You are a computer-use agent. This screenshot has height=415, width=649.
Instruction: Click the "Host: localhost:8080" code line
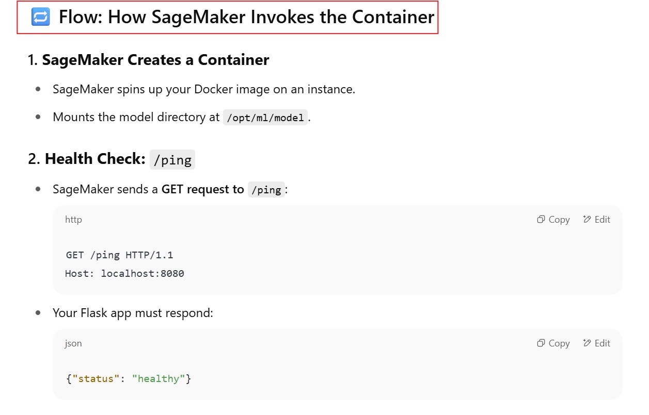124,273
